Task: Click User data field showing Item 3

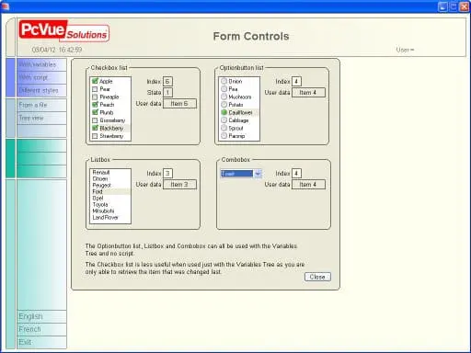Action: (x=179, y=185)
